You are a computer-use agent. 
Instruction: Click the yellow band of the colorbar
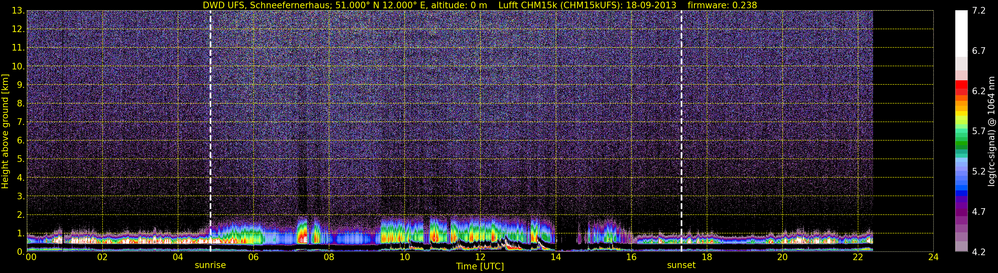click(x=961, y=114)
